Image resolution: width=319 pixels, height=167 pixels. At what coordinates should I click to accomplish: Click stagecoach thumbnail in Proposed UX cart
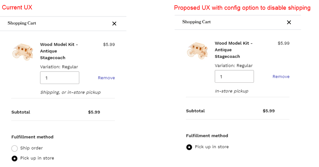point(197,51)
